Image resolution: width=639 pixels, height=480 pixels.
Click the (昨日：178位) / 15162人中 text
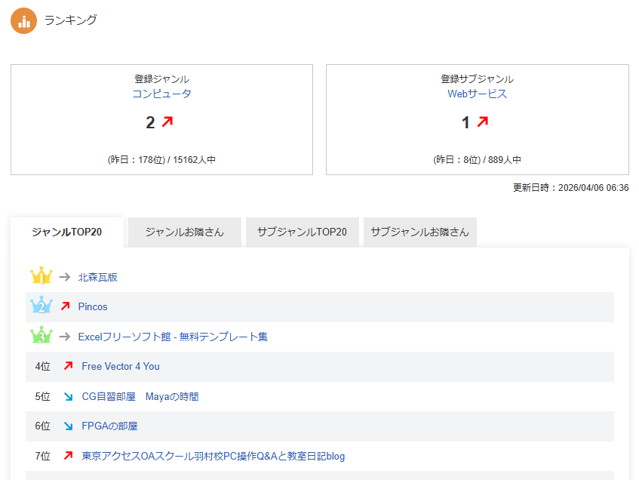point(161,159)
